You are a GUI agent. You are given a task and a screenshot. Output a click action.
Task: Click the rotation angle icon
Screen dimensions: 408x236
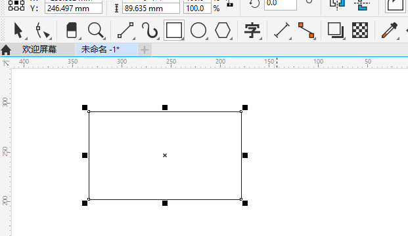pos(254,4)
